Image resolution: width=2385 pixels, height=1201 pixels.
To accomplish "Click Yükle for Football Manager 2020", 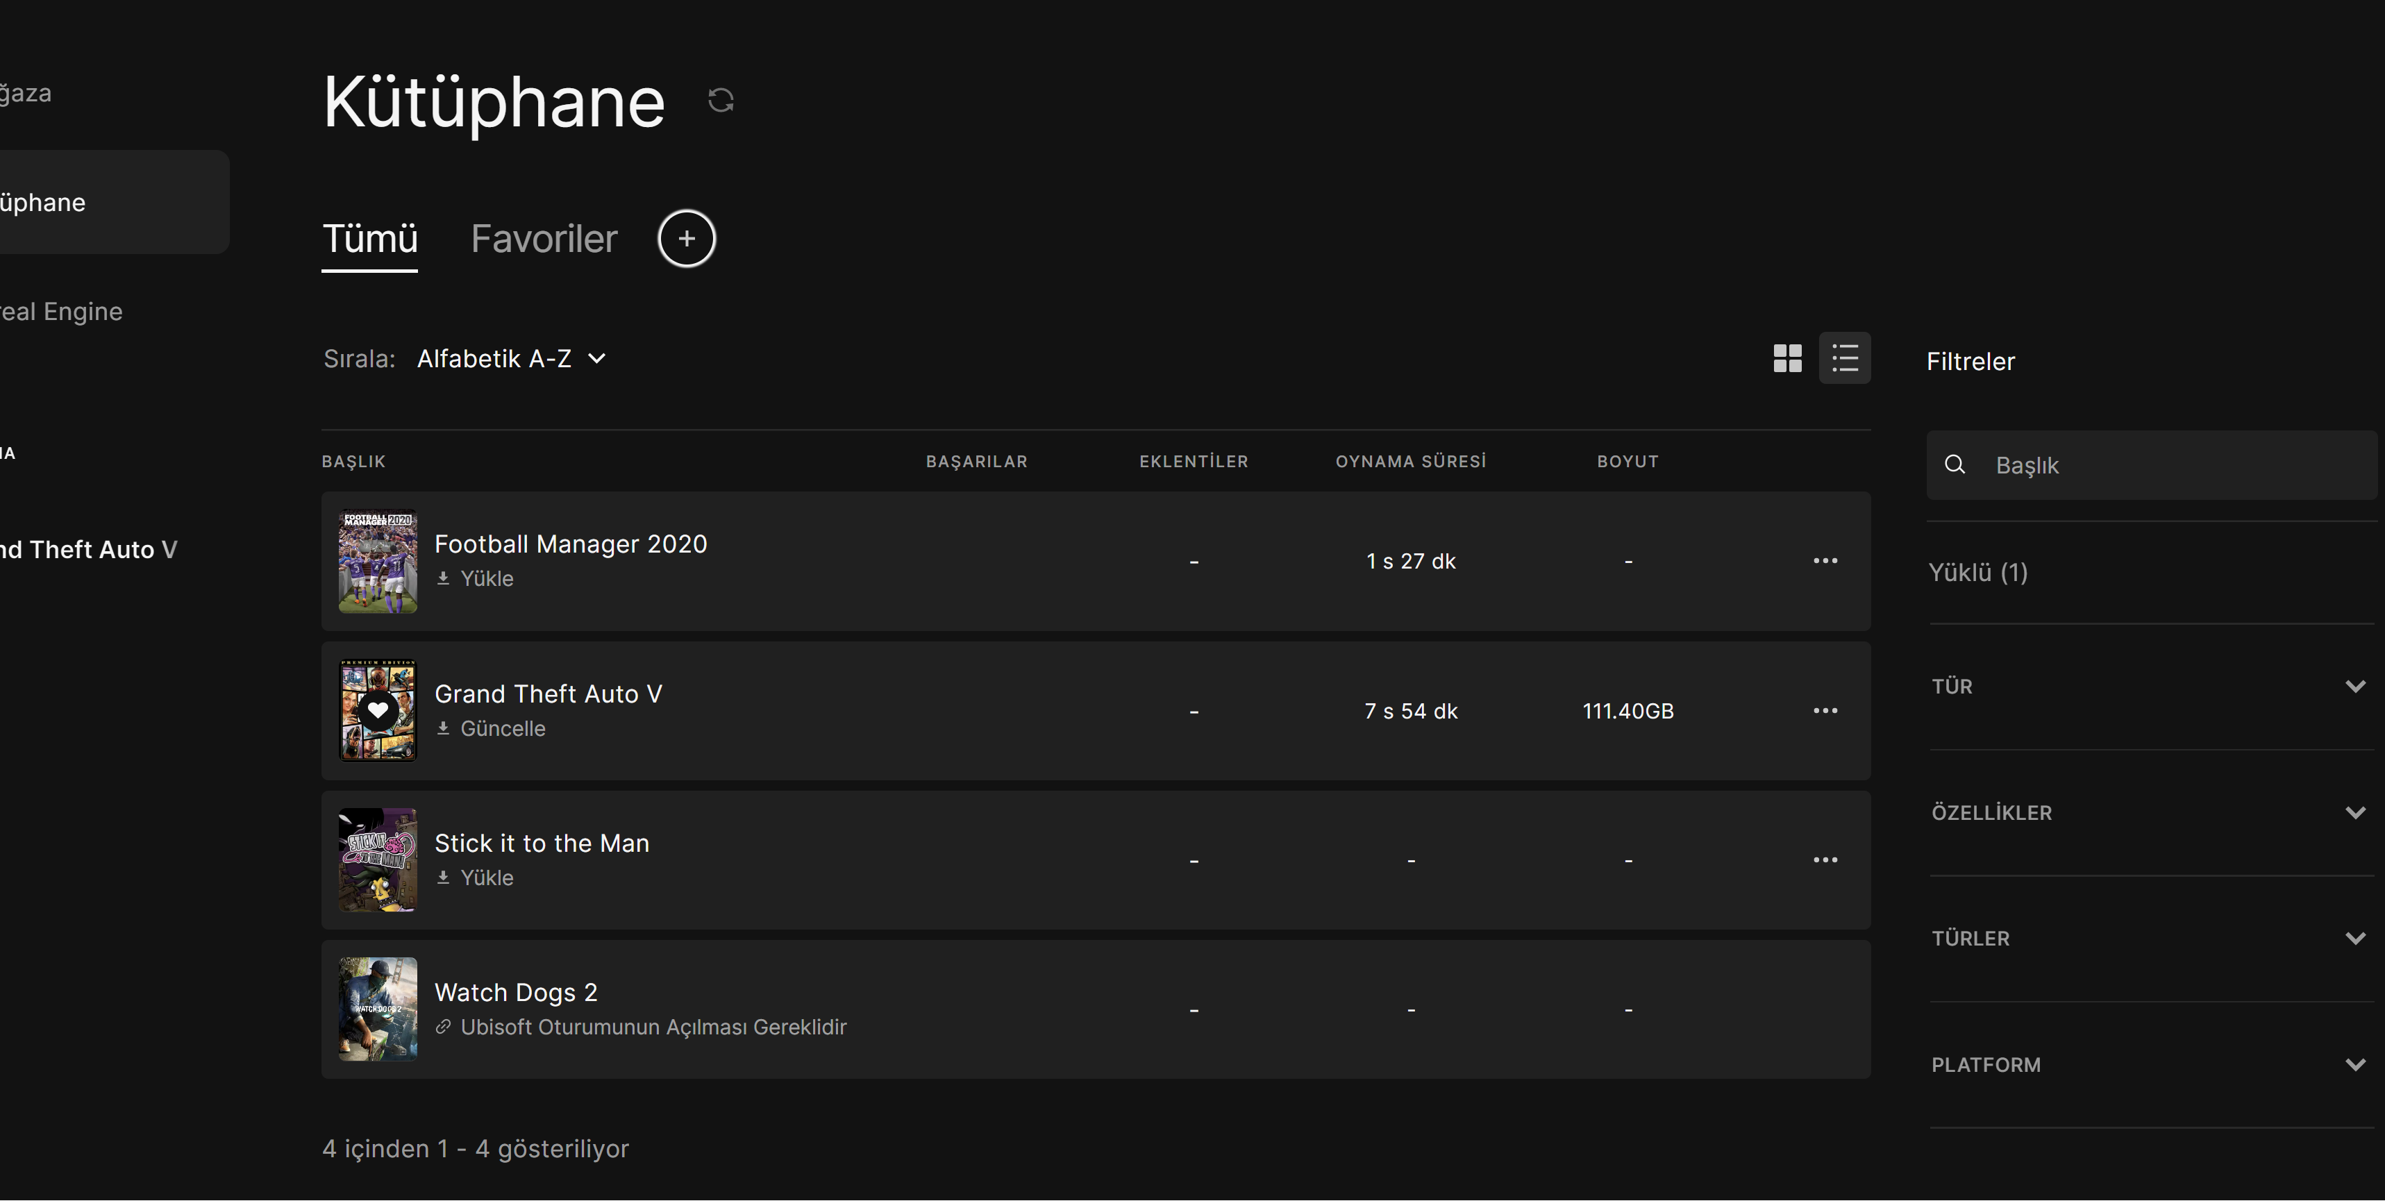I will pyautogui.click(x=486, y=578).
